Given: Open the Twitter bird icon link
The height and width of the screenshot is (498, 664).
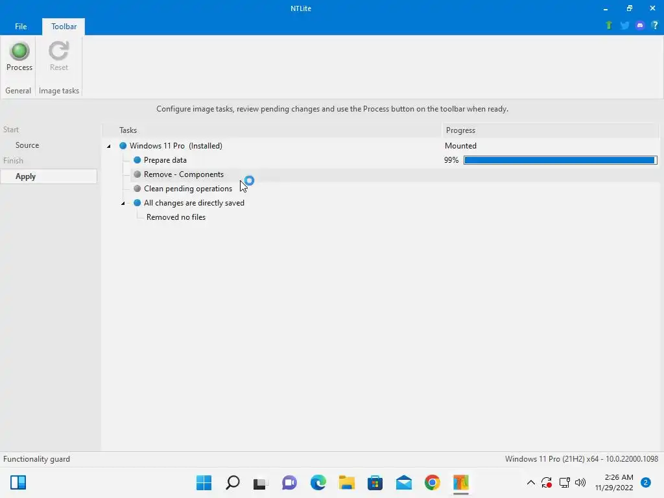Looking at the screenshot, I should tap(624, 25).
